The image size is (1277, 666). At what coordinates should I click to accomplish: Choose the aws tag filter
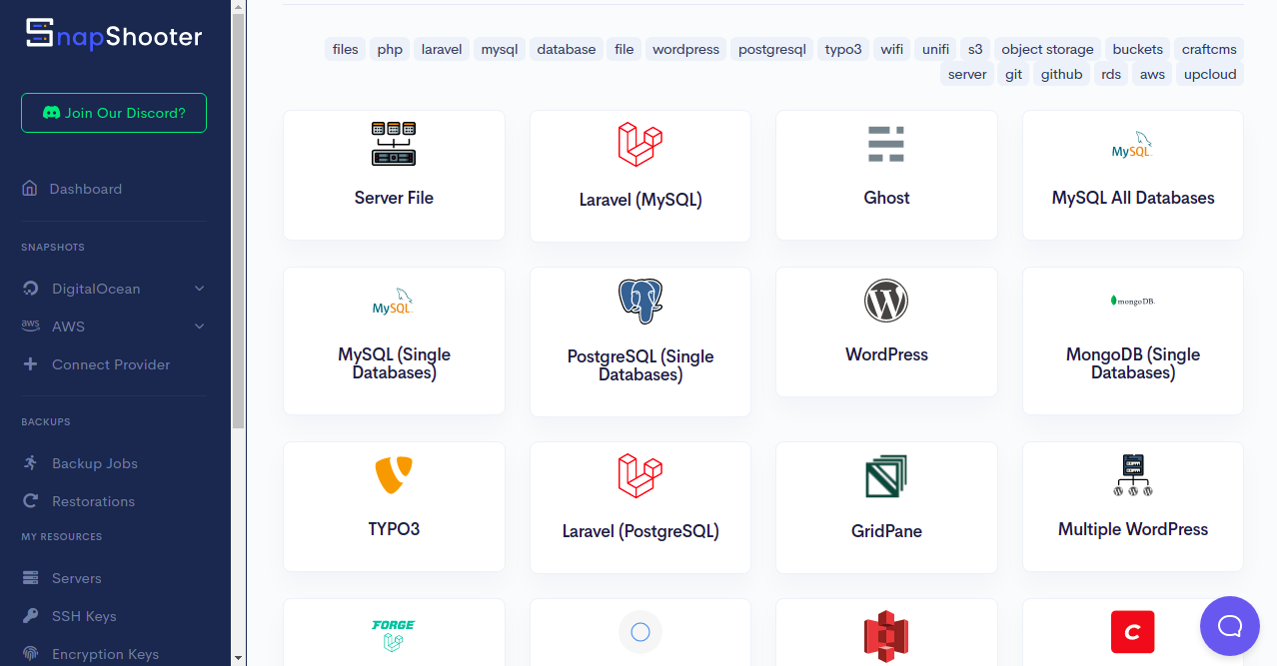[x=1153, y=74]
